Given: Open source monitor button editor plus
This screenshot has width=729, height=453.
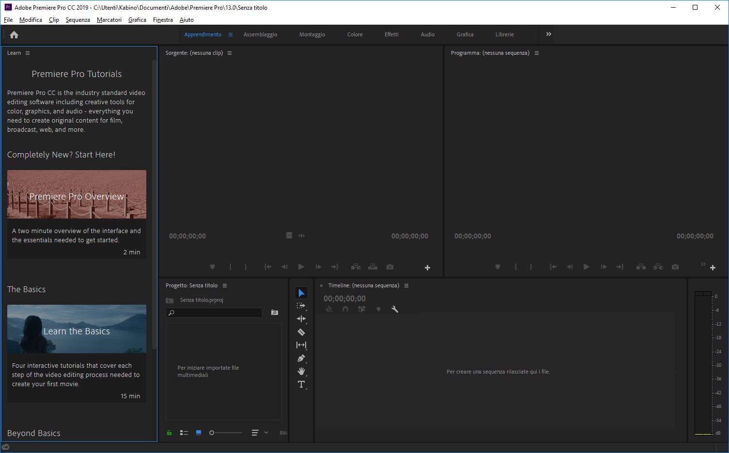Looking at the screenshot, I should pos(427,267).
